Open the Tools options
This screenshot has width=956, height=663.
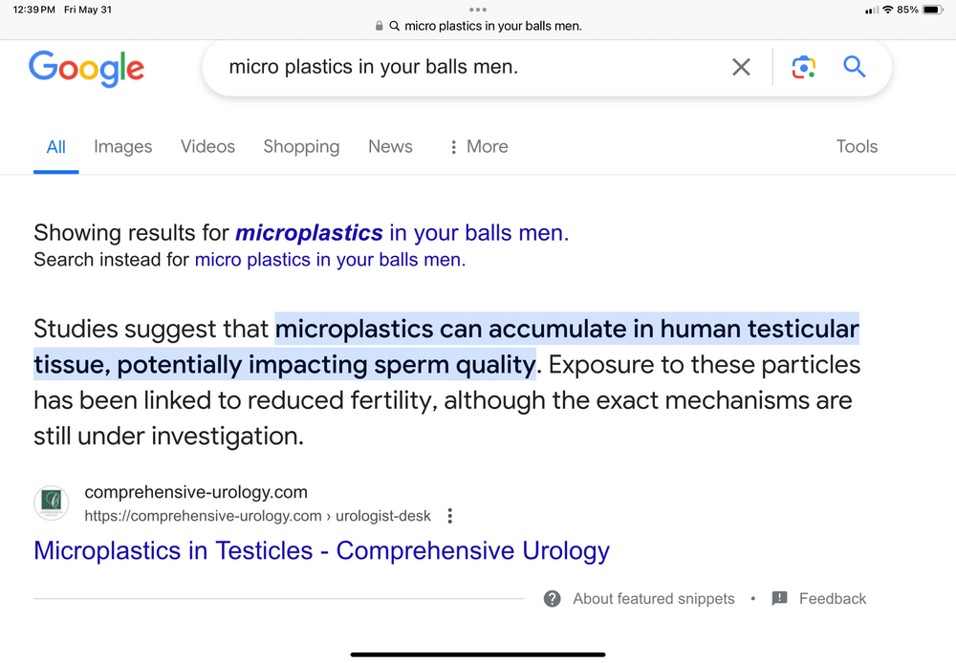857,146
